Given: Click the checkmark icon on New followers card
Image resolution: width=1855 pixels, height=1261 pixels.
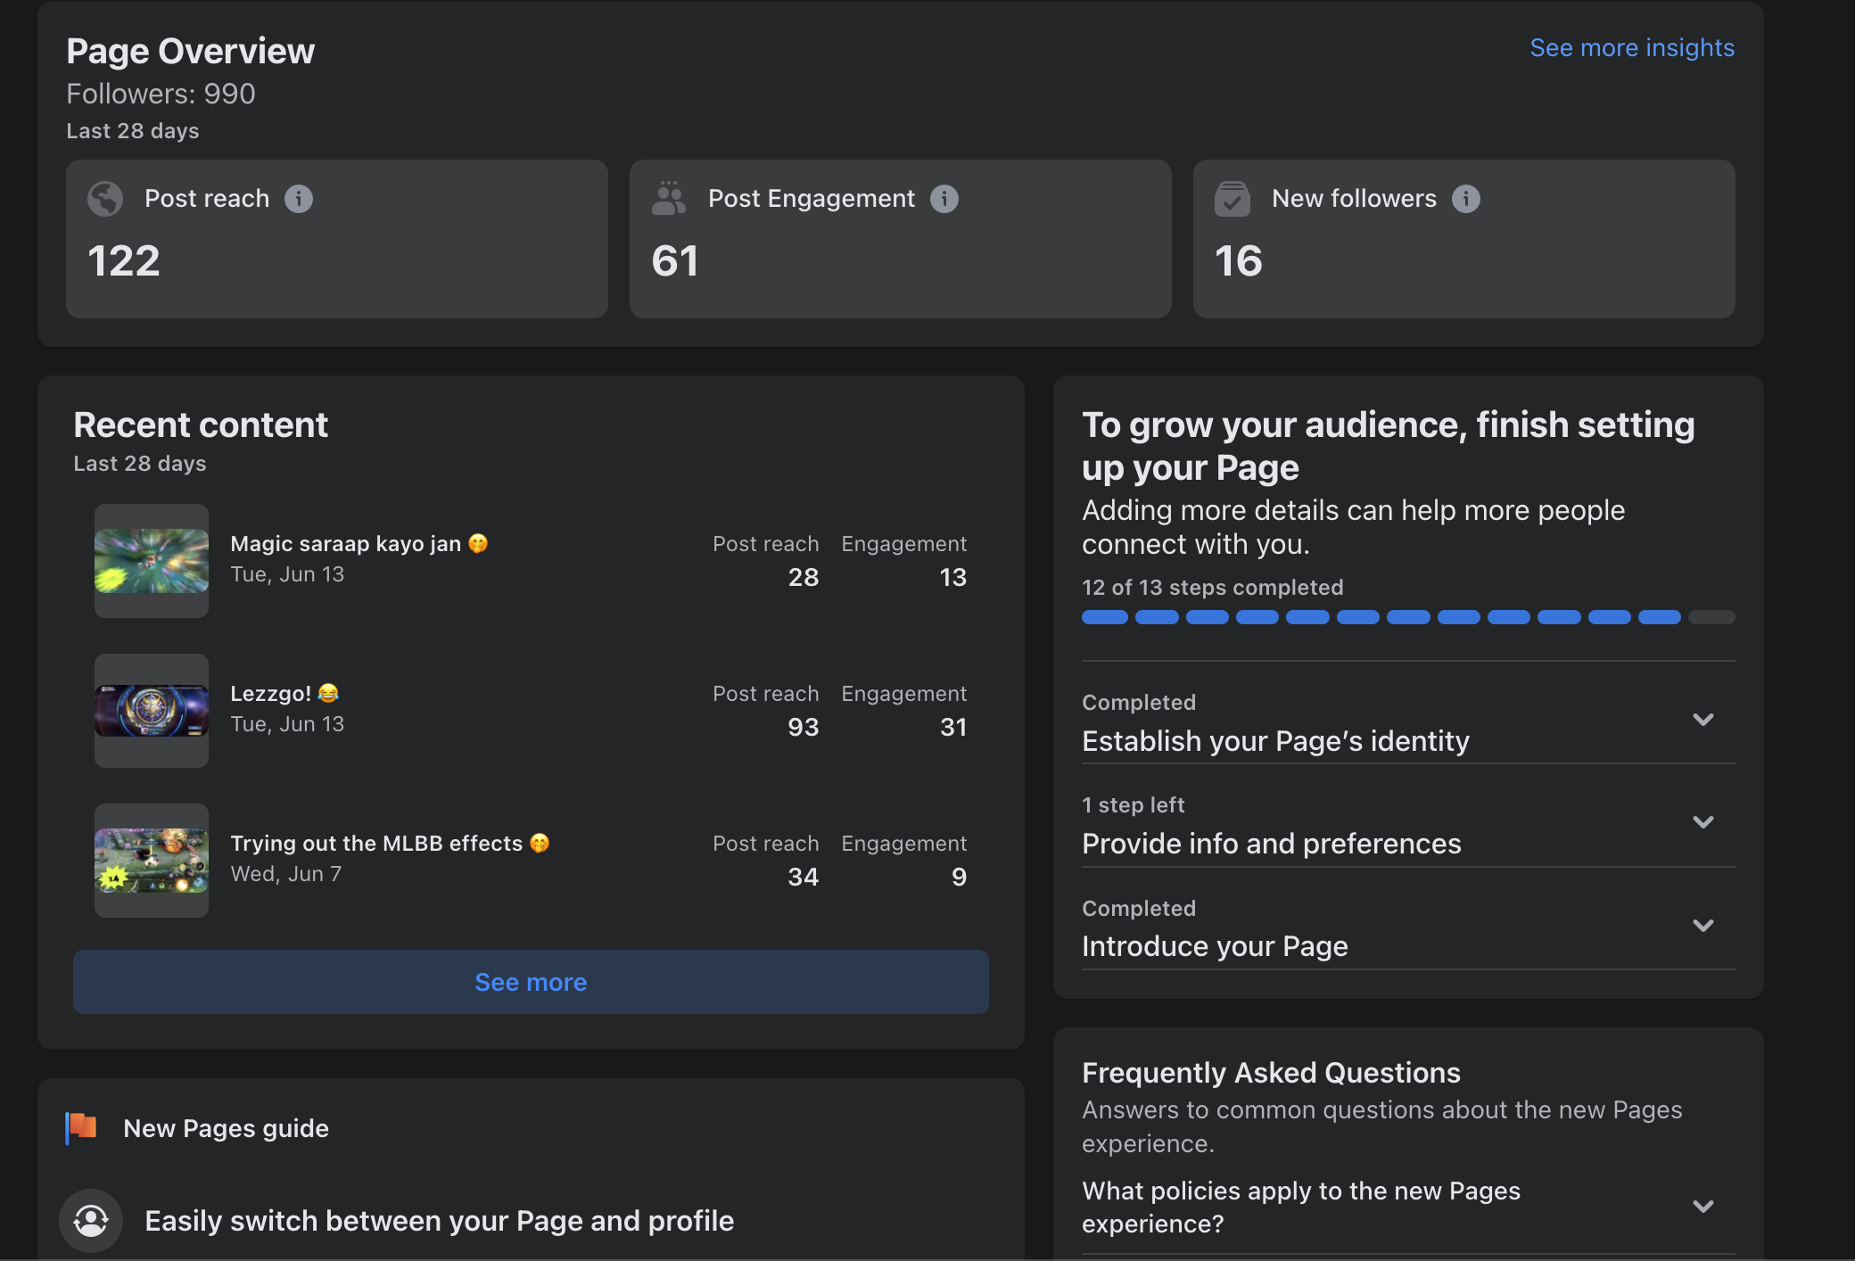Looking at the screenshot, I should coord(1233,199).
